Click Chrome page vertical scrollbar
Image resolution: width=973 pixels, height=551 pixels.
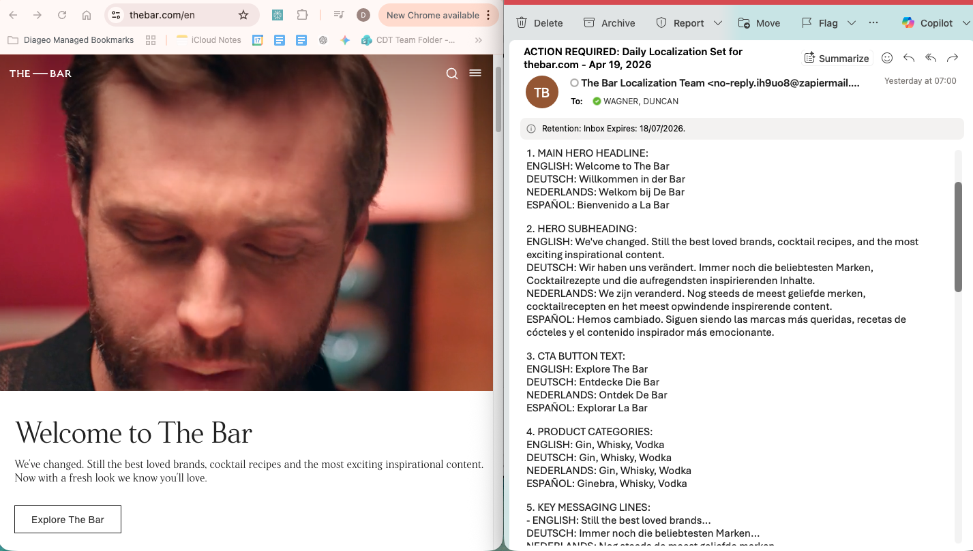click(498, 99)
